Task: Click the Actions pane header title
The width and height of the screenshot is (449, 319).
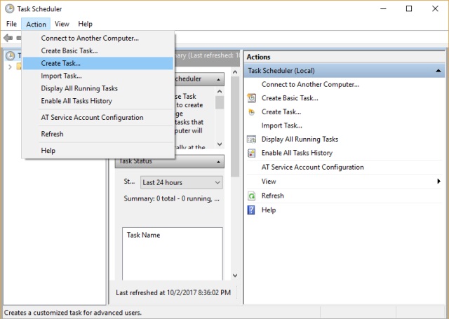Action: point(259,57)
